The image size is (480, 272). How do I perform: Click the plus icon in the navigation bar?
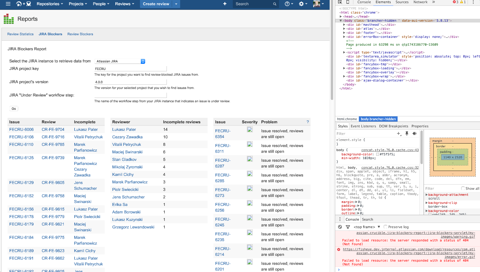point(225,4)
